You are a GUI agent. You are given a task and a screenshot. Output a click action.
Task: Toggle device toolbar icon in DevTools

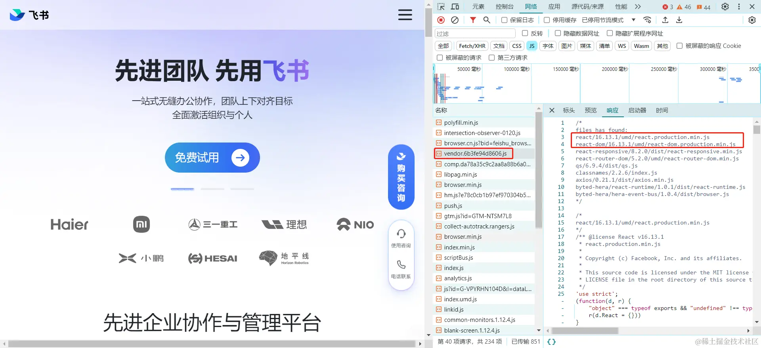[455, 7]
